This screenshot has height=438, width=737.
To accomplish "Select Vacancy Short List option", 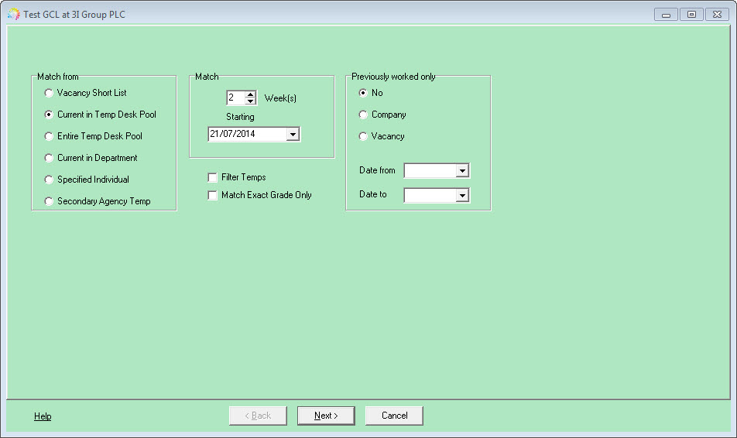I will coord(49,93).
